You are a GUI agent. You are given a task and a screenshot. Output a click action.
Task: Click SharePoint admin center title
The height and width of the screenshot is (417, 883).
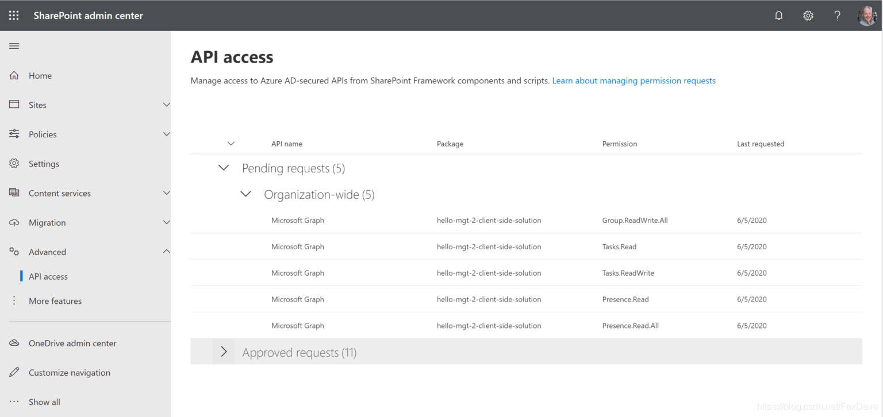[x=88, y=16]
